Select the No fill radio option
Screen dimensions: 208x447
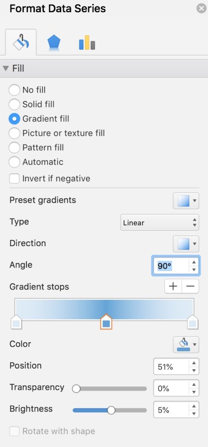[14, 90]
